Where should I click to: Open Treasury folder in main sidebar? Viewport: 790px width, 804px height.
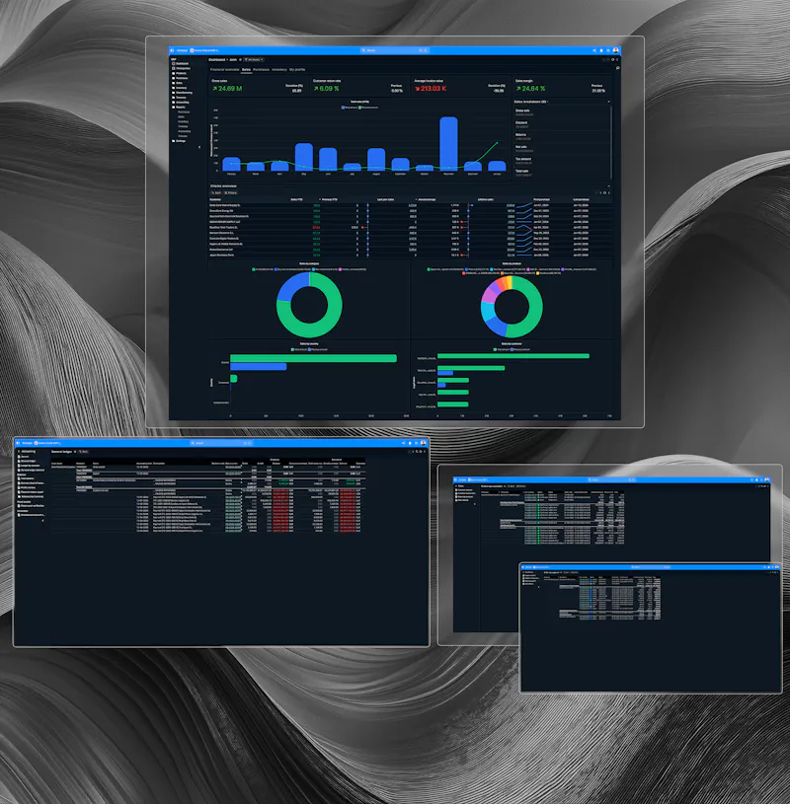point(179,98)
